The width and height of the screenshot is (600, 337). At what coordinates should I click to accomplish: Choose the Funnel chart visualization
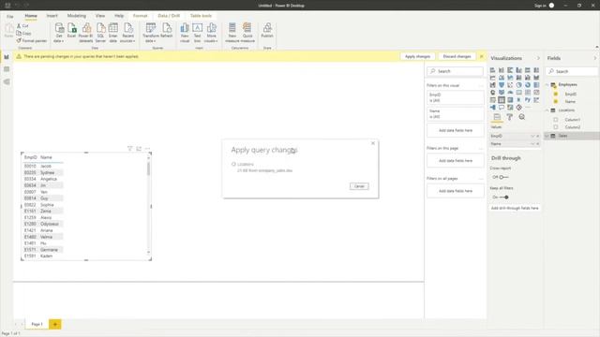click(x=502, y=85)
